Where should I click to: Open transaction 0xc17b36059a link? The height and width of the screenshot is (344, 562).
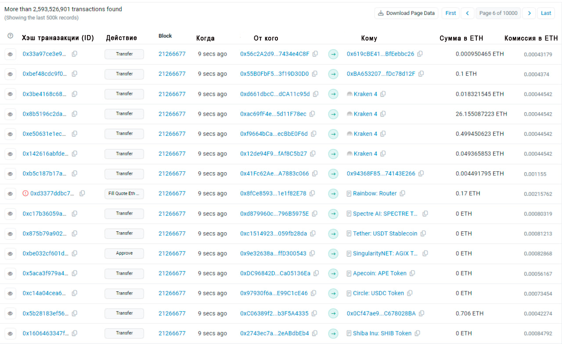click(45, 213)
